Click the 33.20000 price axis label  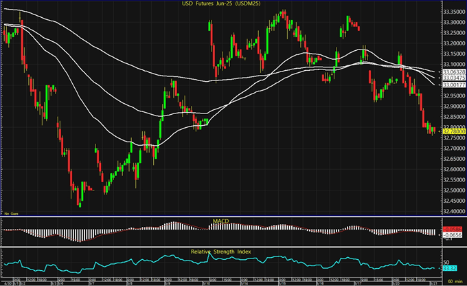point(452,43)
